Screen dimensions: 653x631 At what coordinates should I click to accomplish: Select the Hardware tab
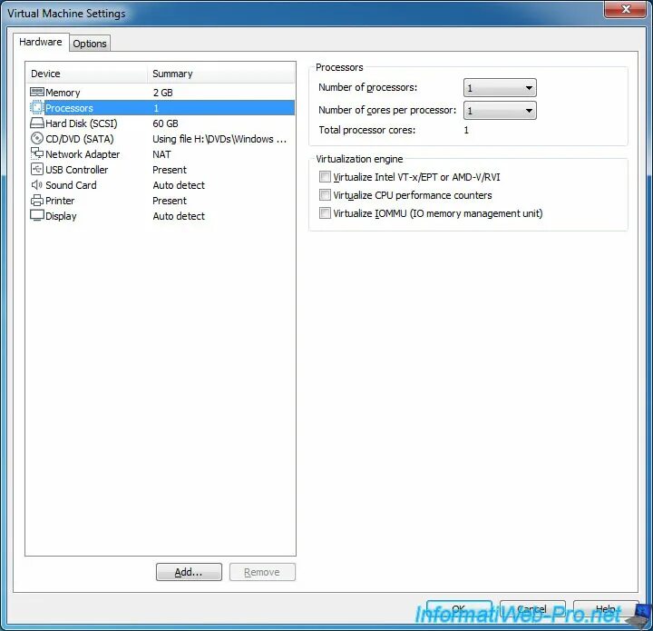coord(41,42)
